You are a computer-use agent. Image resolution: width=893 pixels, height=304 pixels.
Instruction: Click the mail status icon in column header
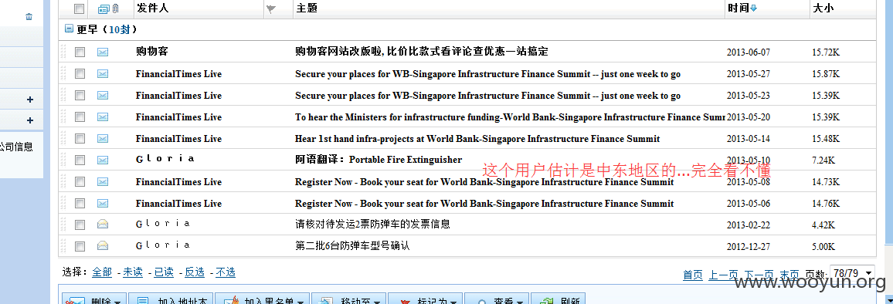tap(104, 8)
